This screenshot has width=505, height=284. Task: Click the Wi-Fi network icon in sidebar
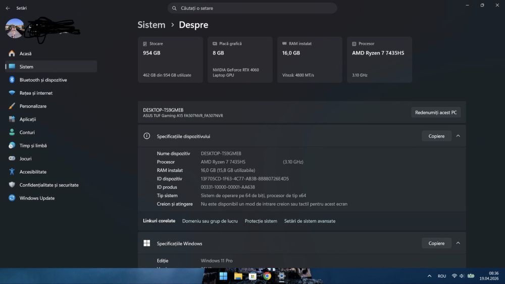click(12, 93)
